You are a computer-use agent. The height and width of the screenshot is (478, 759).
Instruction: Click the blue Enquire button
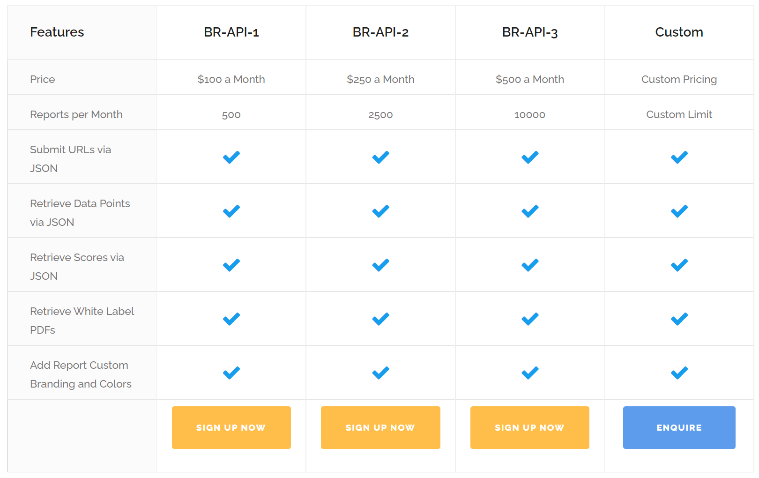click(x=679, y=427)
